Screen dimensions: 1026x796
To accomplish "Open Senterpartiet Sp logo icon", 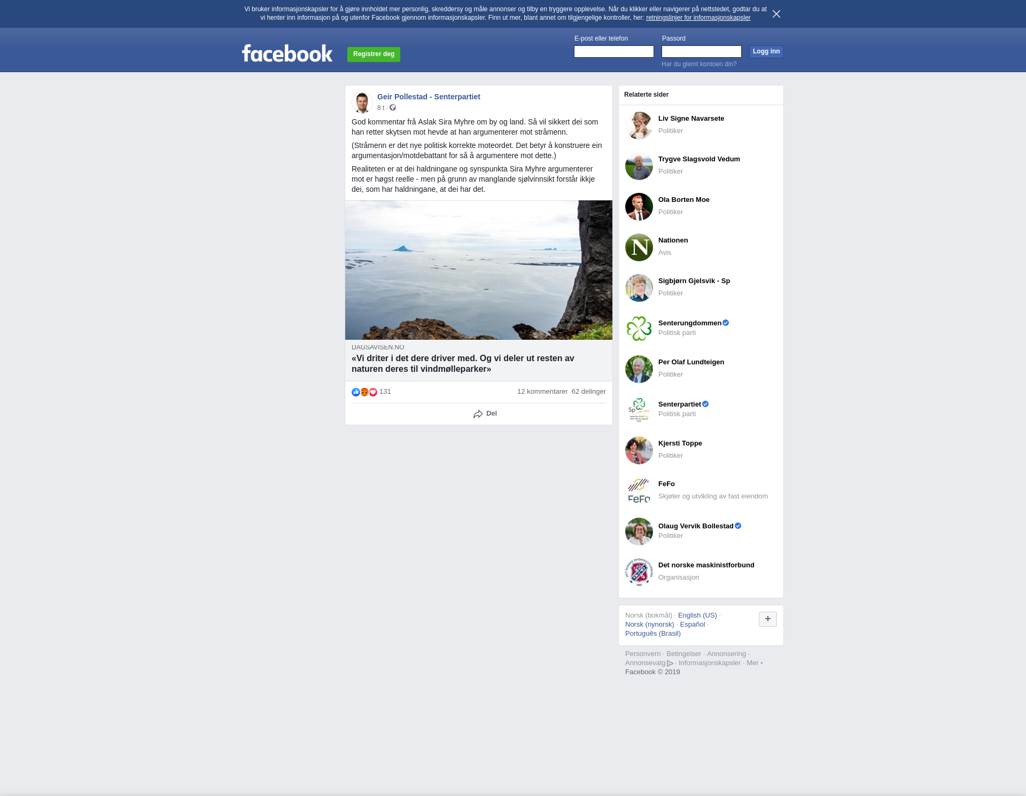I will click(639, 410).
